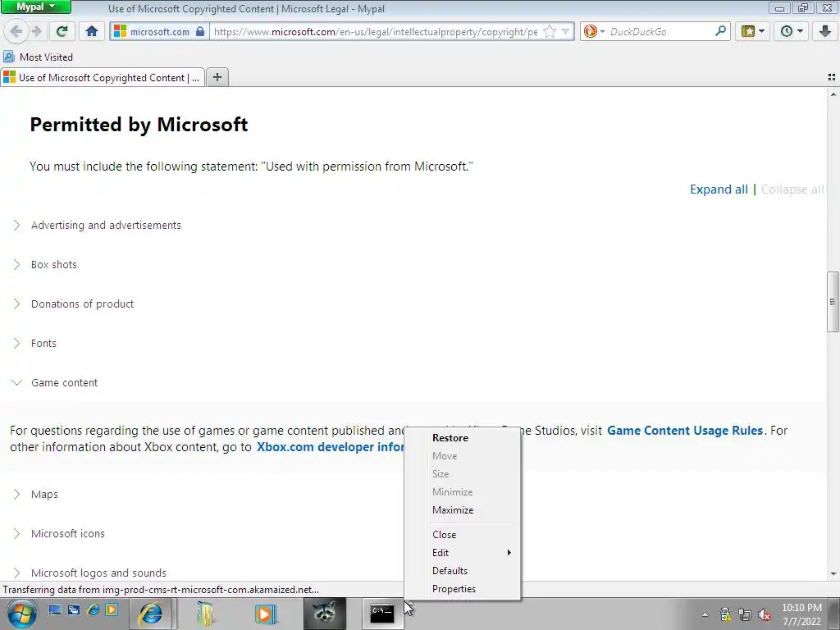The height and width of the screenshot is (630, 840).
Task: Open the Most Visited bookmarks folder
Action: tap(38, 57)
